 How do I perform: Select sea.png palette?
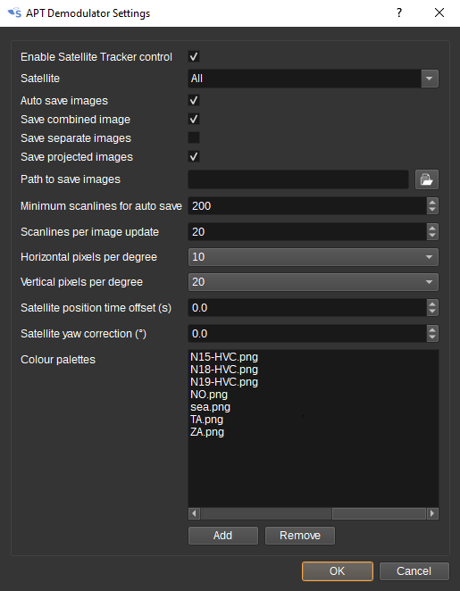pos(210,407)
